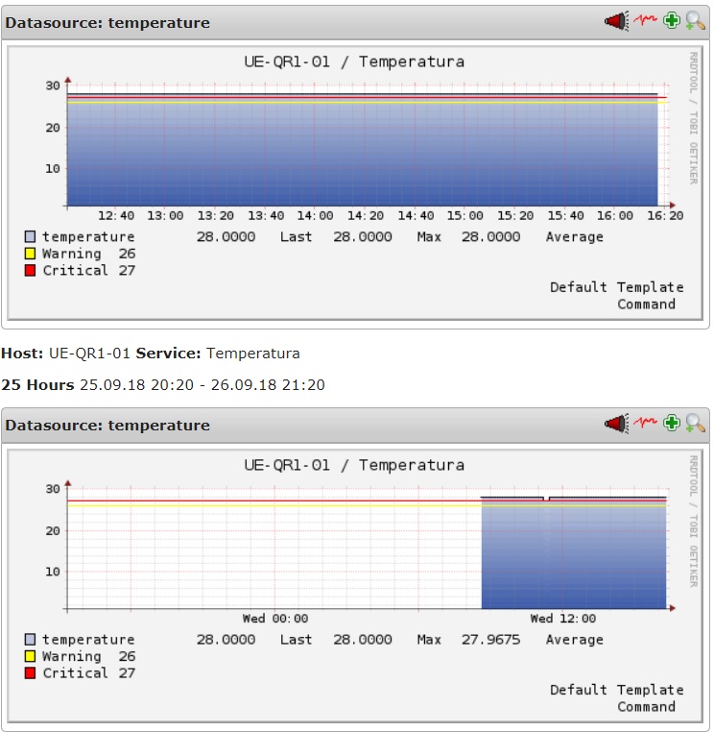
Task: Click the 'Datasource: temperature' header above the 25 Hours graph
Action: point(107,425)
